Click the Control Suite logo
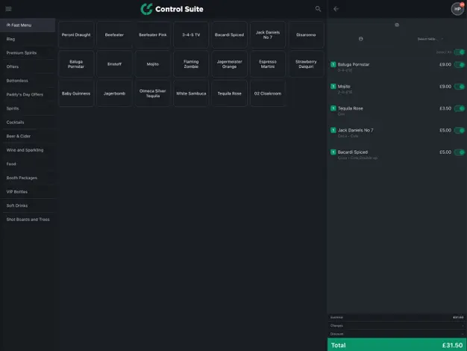Viewport: 467px width, 351px height. pos(172,9)
